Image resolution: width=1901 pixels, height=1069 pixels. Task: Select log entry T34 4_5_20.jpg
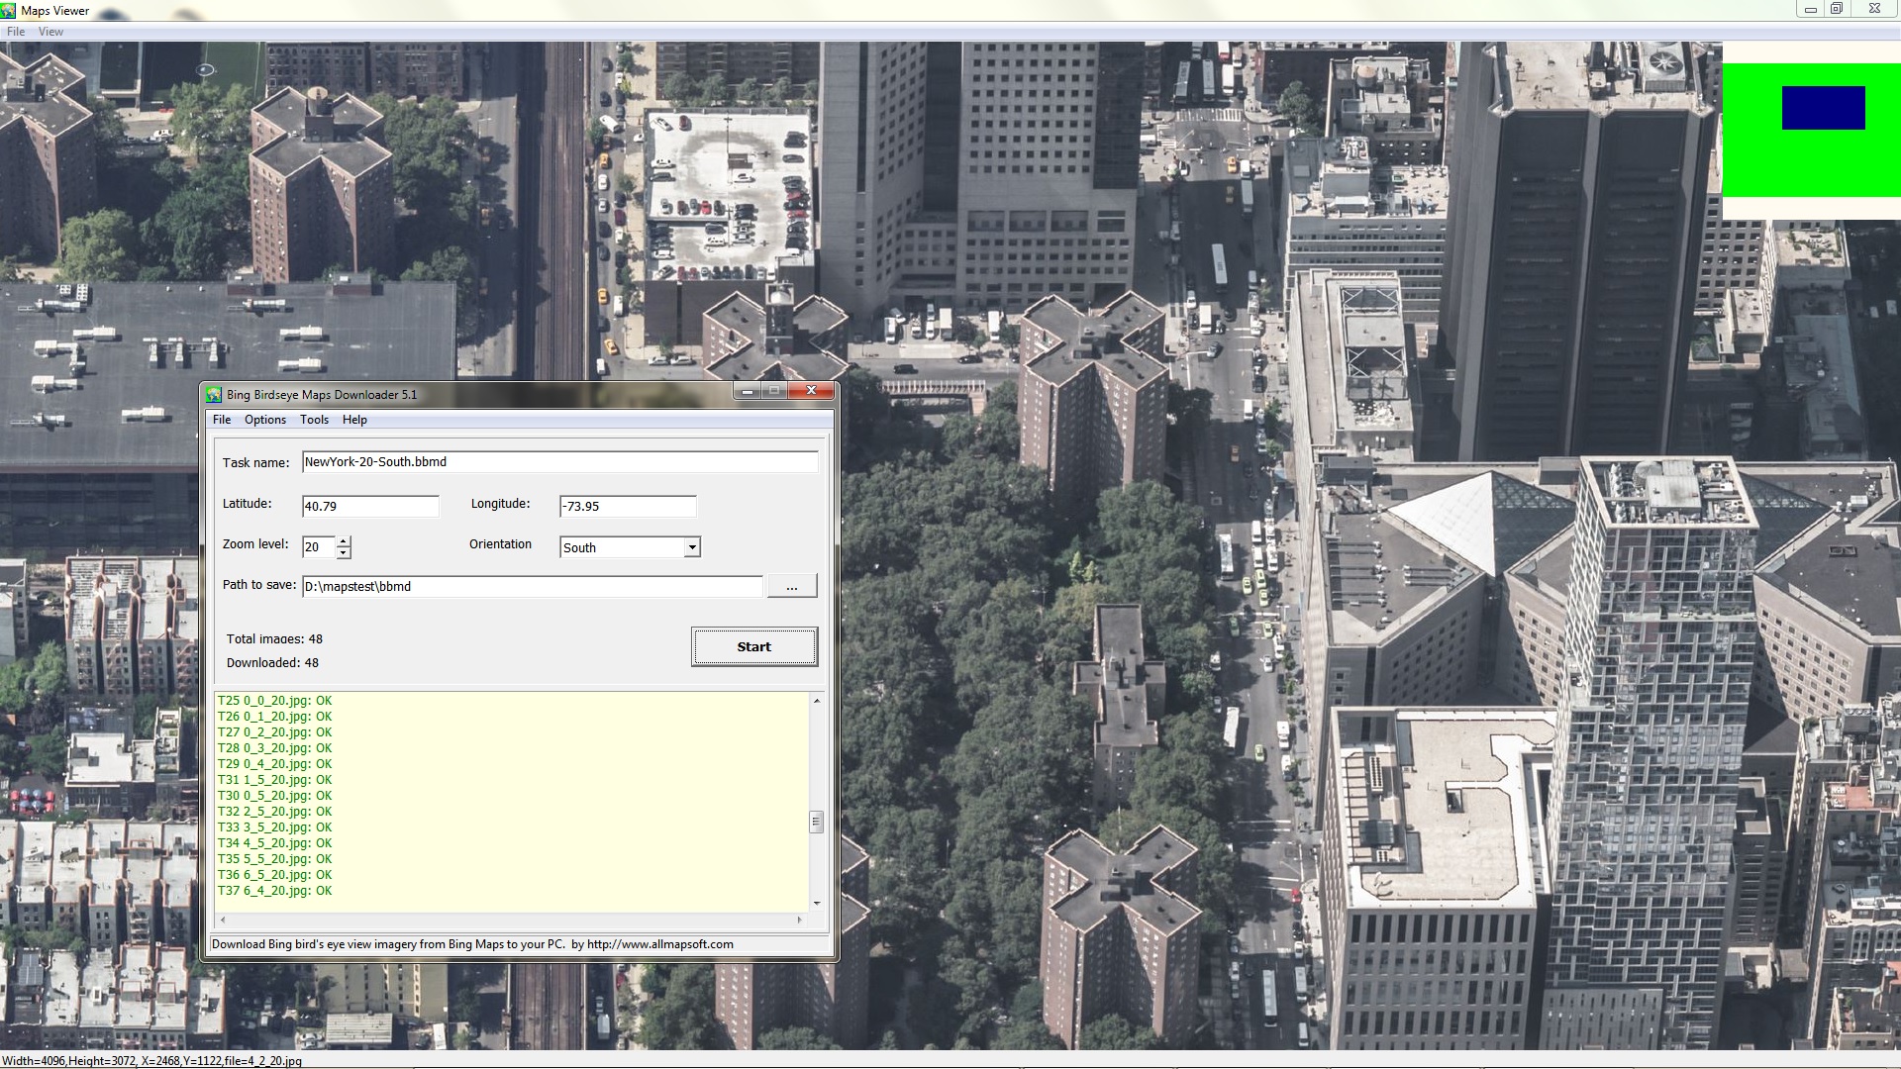point(274,843)
